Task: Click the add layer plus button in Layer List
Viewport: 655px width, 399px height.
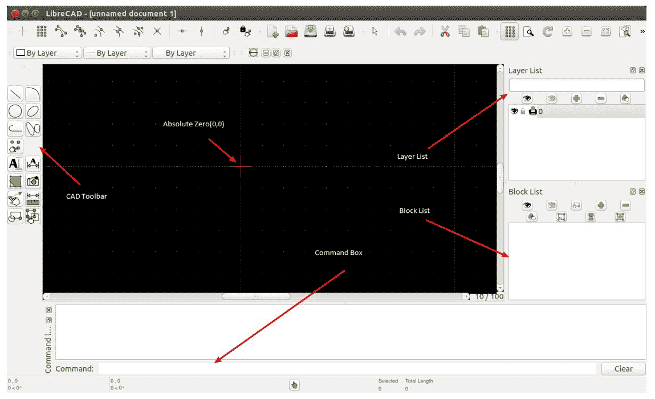Action: pos(576,98)
